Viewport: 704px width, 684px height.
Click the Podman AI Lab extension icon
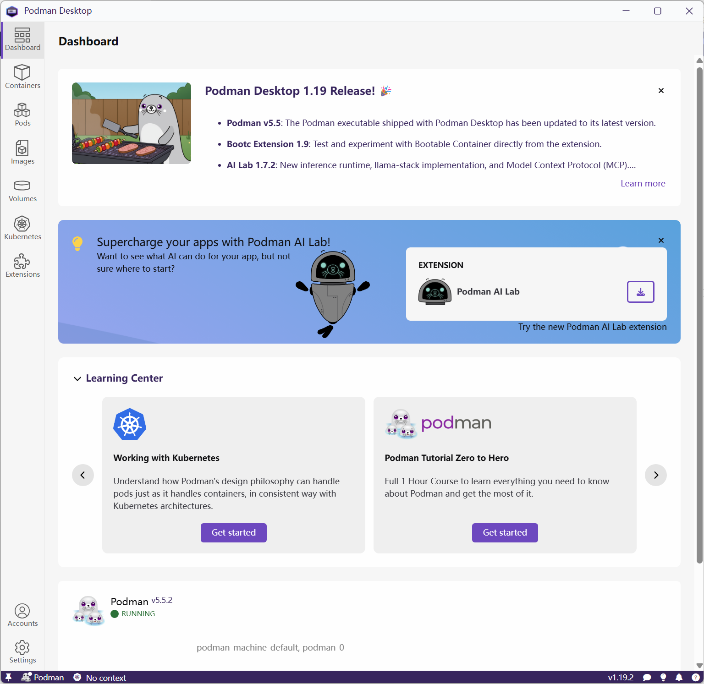click(435, 292)
